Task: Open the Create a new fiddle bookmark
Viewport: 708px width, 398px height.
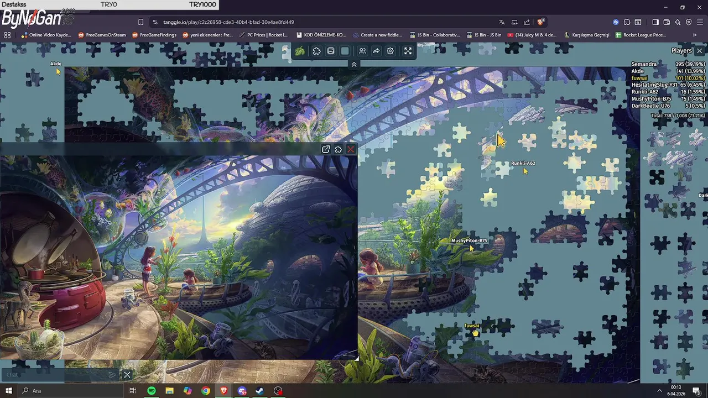Action: pos(377,35)
